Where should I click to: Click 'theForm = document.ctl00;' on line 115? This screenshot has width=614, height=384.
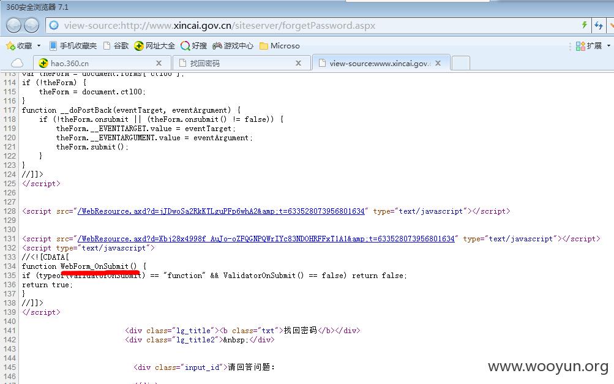tap(92, 92)
